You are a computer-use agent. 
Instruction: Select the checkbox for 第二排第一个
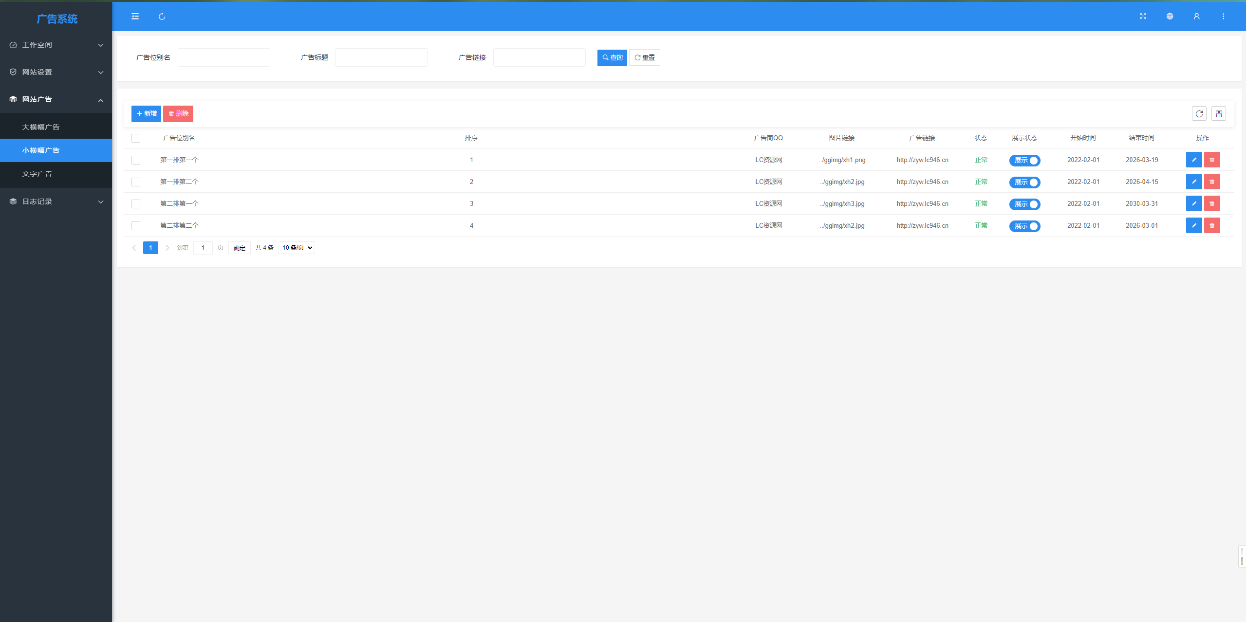point(136,204)
